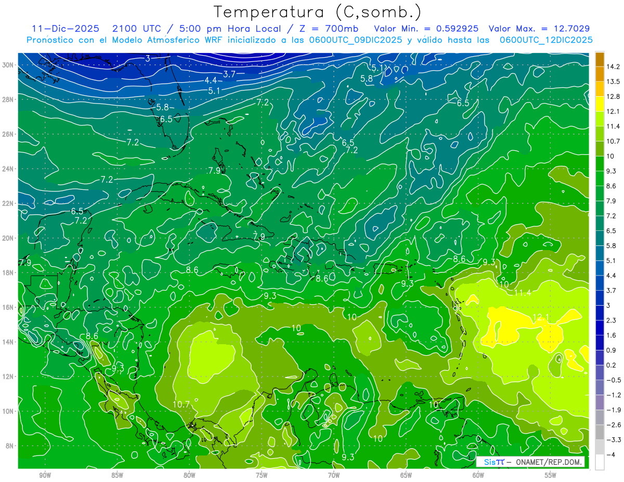Screen dimensions: 624x482
Task: Click the chart title 'Temperatura (C,somb.)'
Action: (318, 12)
